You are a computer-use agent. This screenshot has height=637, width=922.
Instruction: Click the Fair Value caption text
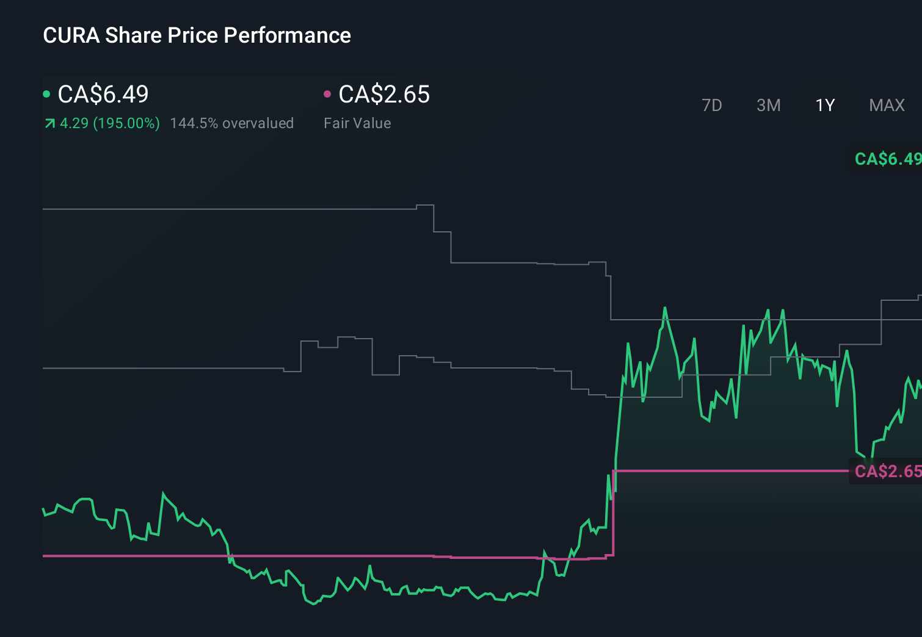coord(357,123)
